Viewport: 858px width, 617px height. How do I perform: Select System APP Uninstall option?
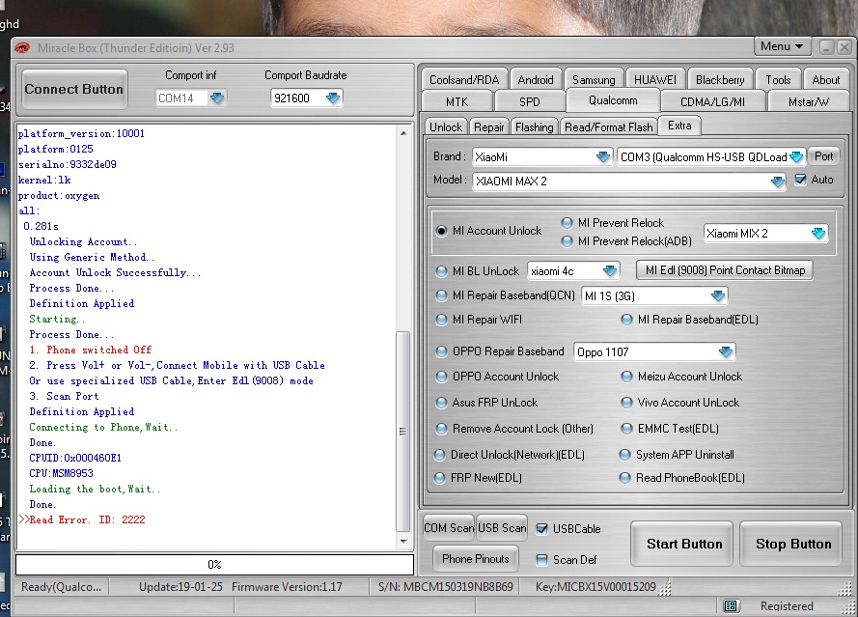coord(624,455)
